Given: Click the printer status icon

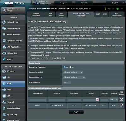Looking at the screenshot, I should (113, 9).
